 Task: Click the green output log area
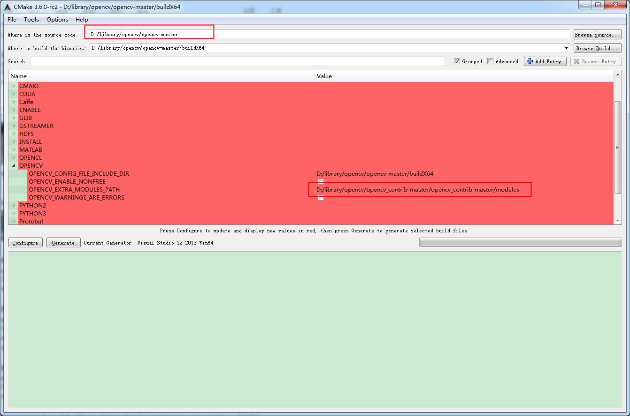pyautogui.click(x=315, y=329)
